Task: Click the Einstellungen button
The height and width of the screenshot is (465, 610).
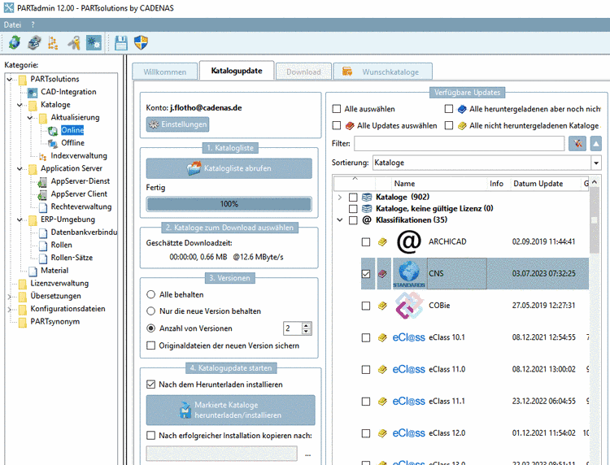Action: point(177,124)
